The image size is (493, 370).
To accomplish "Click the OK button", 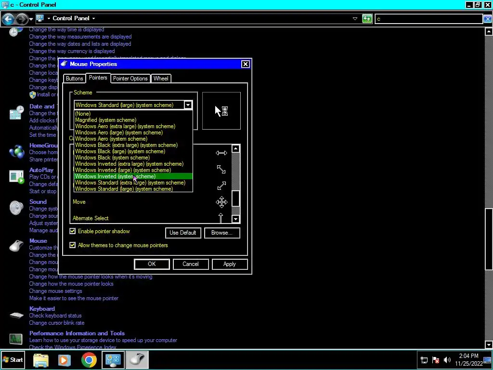I will coord(152,264).
